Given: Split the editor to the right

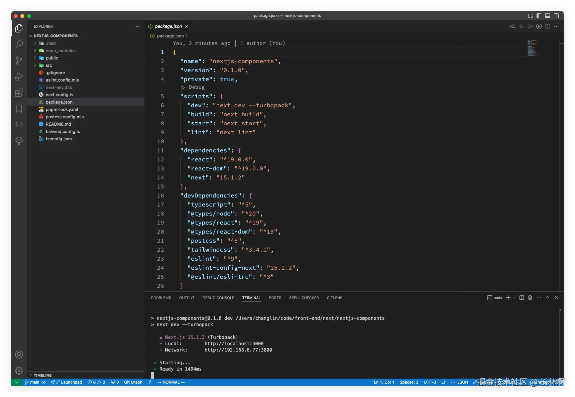Looking at the screenshot, I should [x=548, y=26].
